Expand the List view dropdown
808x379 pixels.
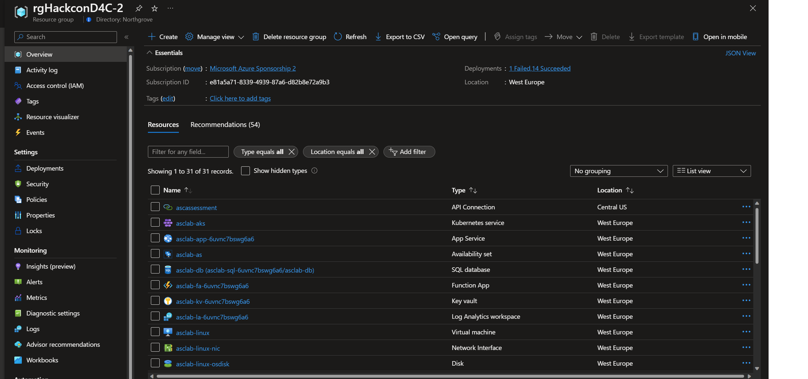[x=743, y=170]
